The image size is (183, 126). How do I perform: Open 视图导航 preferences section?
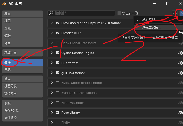22,86
